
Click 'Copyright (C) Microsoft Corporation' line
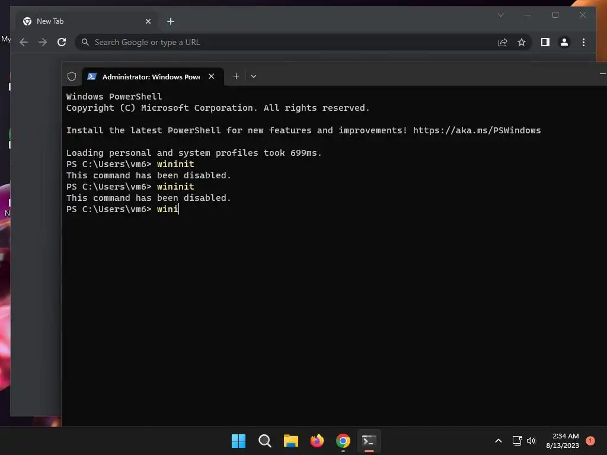[x=218, y=108]
